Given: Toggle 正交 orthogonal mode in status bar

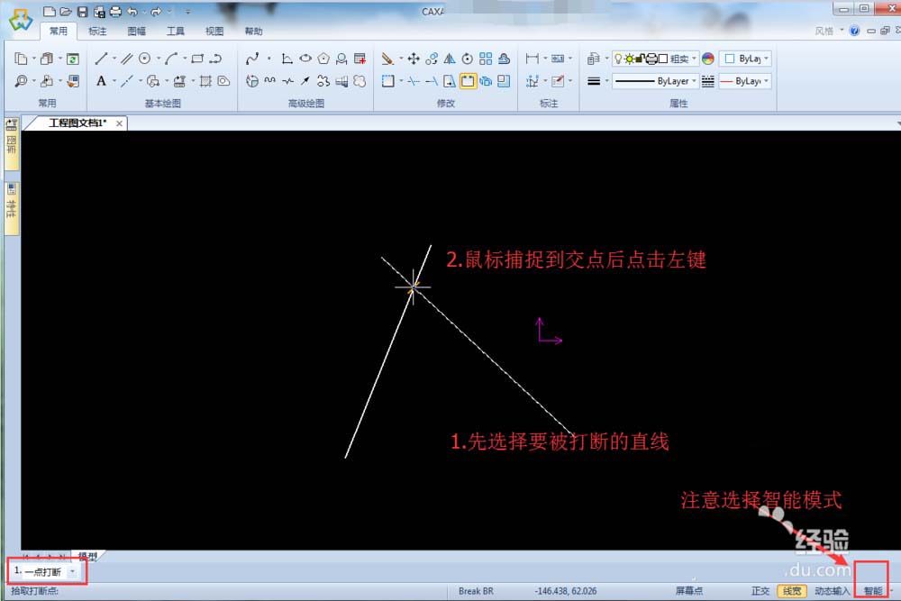Looking at the screenshot, I should click(761, 591).
